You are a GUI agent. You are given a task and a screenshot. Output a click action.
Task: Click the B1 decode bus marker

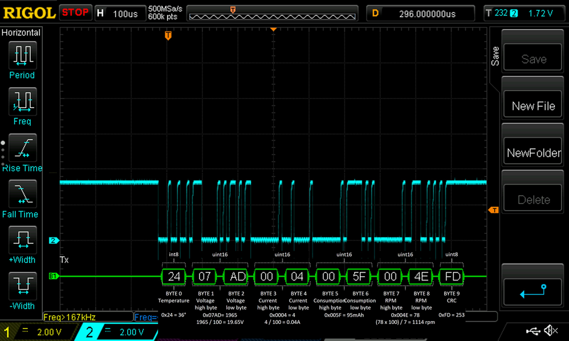pos(54,276)
